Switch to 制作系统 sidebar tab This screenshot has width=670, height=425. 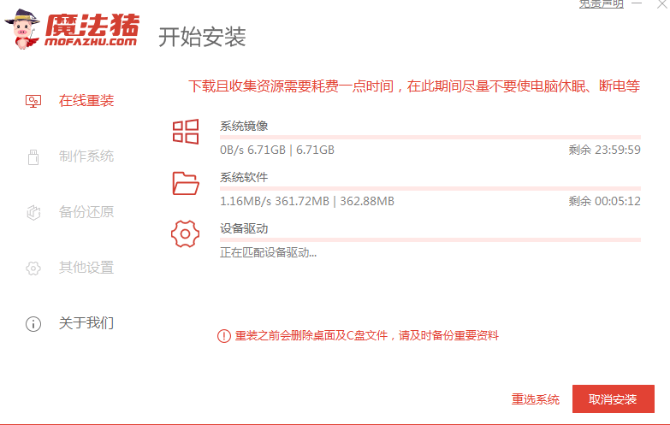pyautogui.click(x=86, y=156)
